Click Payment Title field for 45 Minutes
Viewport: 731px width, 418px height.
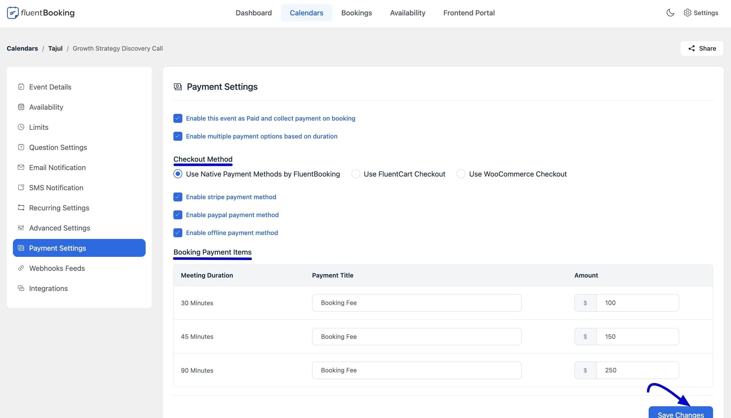coord(417,337)
